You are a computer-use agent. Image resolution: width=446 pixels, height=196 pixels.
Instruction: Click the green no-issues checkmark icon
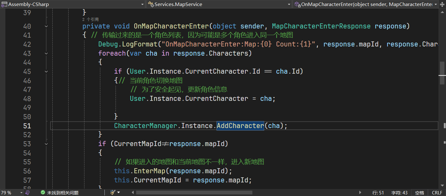(x=43, y=193)
